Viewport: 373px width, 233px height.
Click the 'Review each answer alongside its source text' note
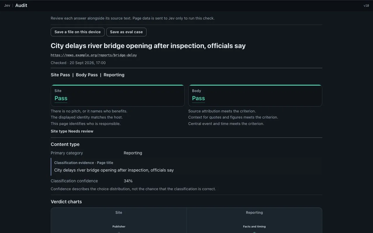pos(133,18)
